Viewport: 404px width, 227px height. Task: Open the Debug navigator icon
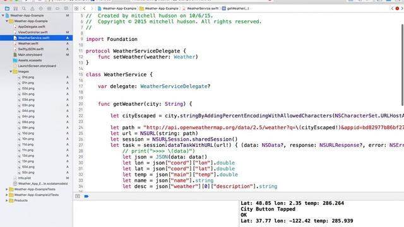(x=49, y=8)
